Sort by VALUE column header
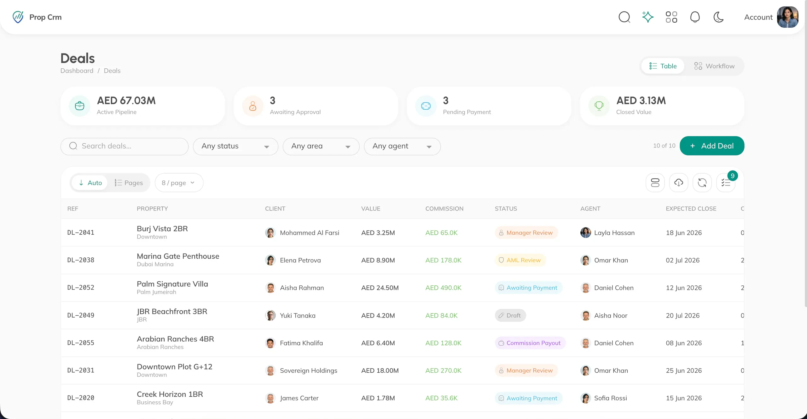This screenshot has height=419, width=807. pyautogui.click(x=371, y=209)
